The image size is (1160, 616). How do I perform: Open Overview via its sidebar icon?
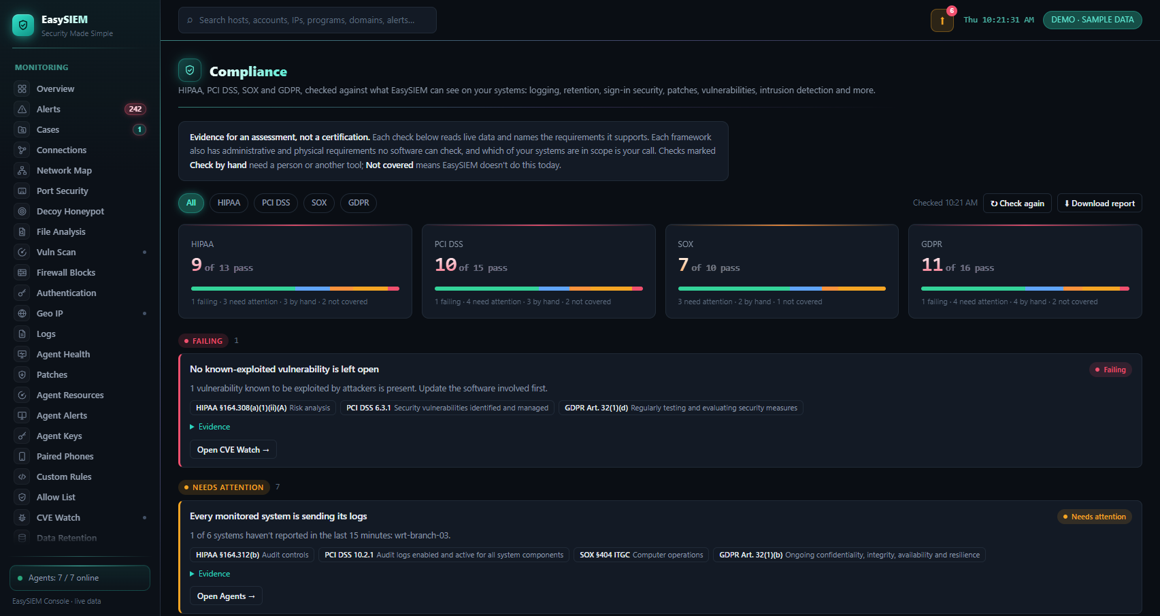[x=22, y=89]
